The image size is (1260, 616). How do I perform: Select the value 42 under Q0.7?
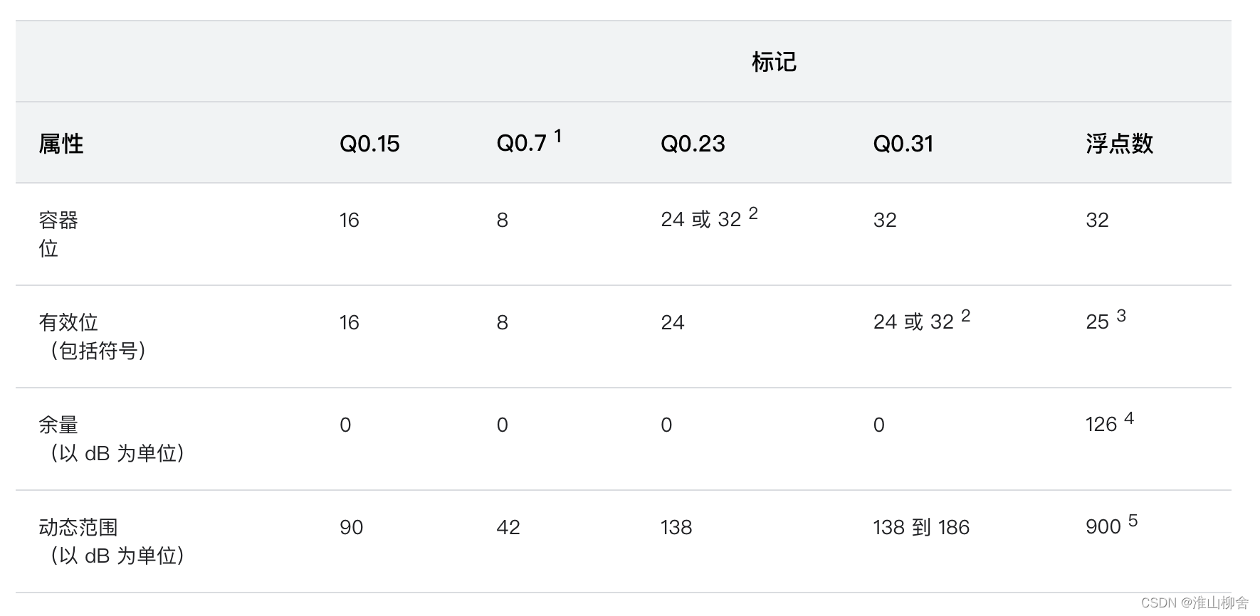(x=508, y=527)
